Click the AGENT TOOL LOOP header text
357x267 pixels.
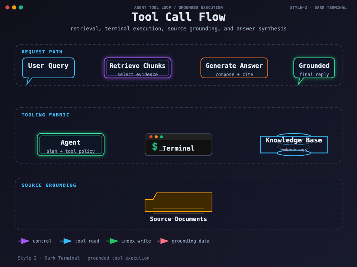[178, 7]
